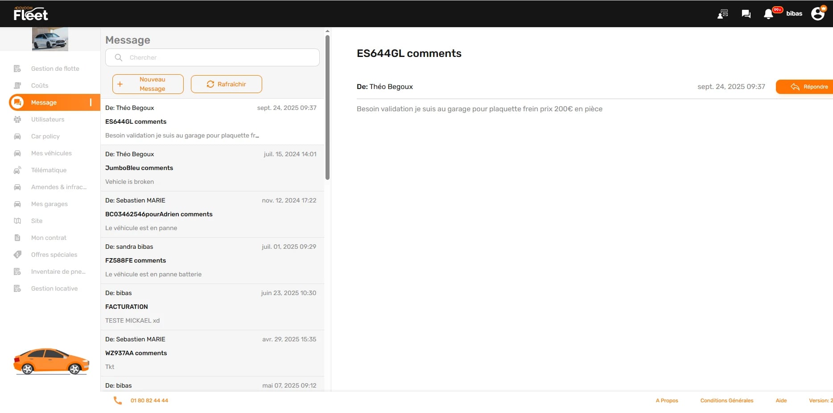Open the FACTURATION message from bibas

coord(212,307)
